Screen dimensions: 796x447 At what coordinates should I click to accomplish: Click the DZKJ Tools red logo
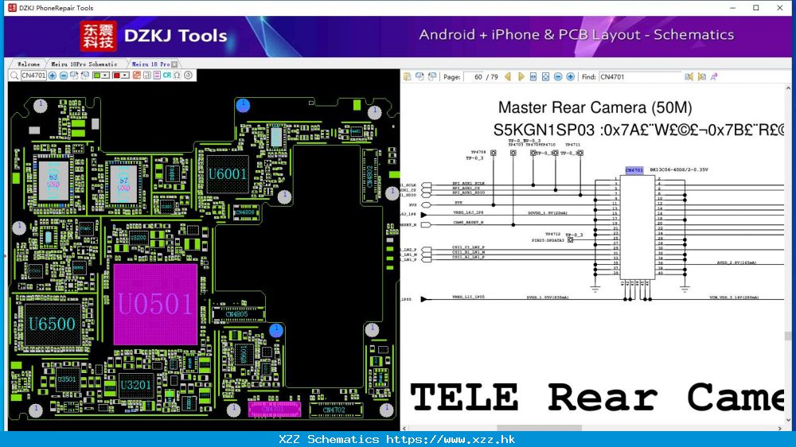point(99,37)
